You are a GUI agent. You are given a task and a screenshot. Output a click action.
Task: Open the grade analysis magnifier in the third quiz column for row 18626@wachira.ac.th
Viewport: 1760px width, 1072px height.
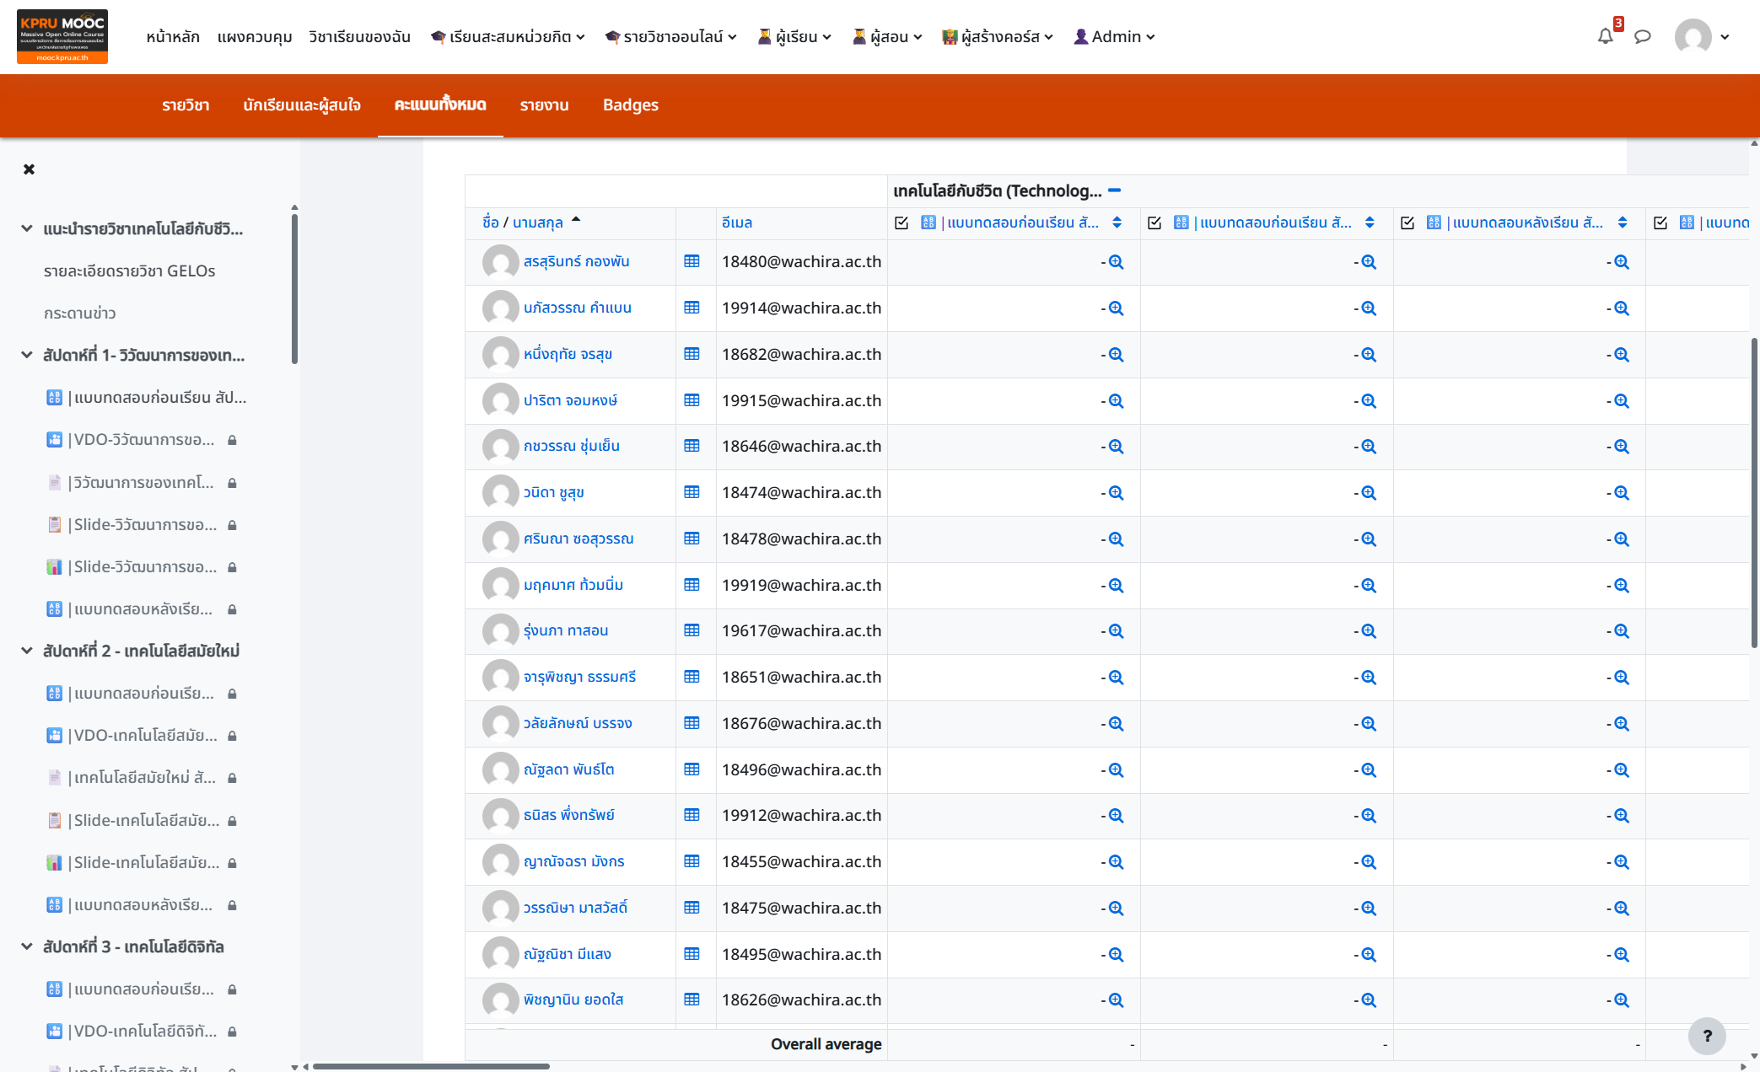pos(1621,1000)
